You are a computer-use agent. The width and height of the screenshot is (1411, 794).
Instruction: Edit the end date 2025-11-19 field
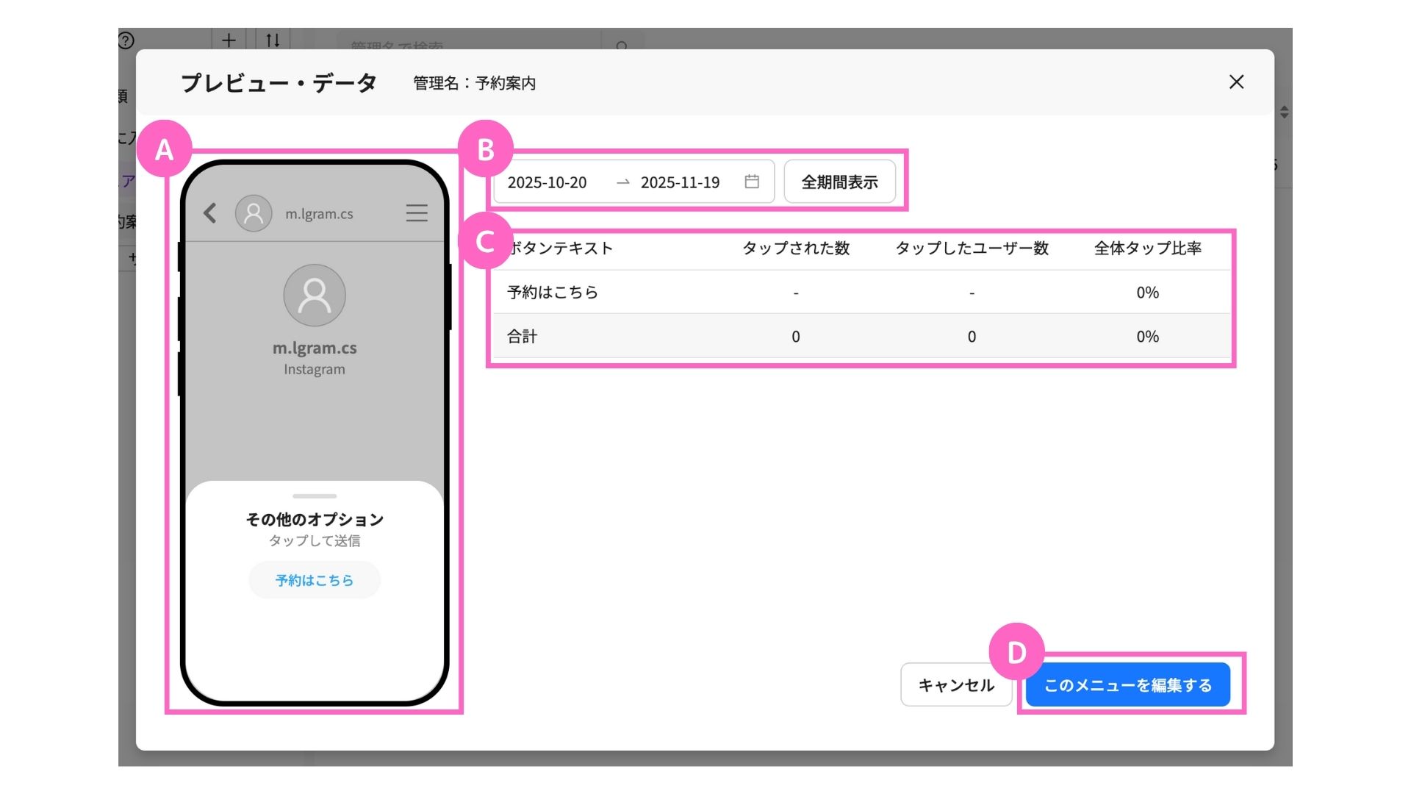[680, 182]
